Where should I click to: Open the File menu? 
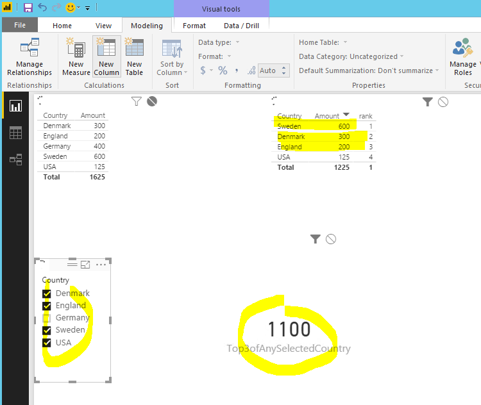click(x=20, y=25)
